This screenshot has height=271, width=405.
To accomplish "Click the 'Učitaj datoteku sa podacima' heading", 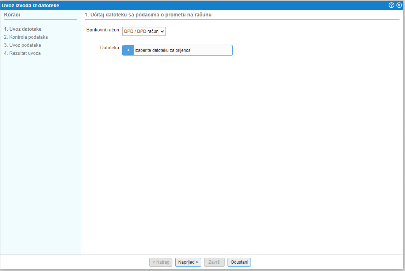I will [148, 15].
